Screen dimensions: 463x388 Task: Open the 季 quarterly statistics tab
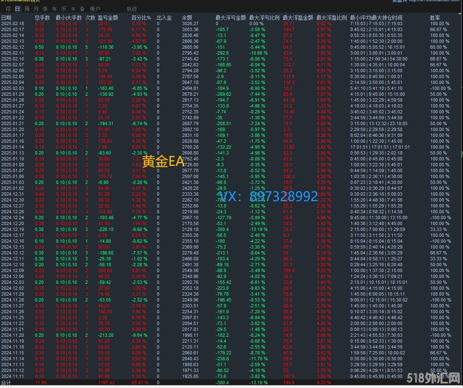click(x=45, y=9)
